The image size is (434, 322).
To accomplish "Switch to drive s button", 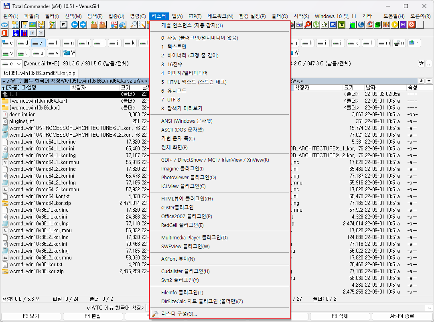I will tap(8, 53).
